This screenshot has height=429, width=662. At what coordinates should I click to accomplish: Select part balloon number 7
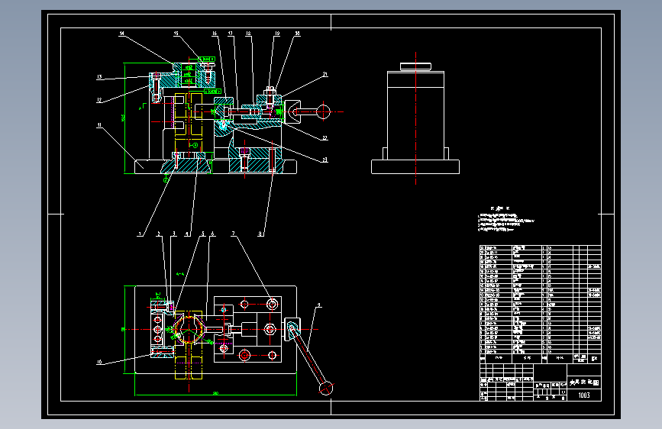point(233,234)
